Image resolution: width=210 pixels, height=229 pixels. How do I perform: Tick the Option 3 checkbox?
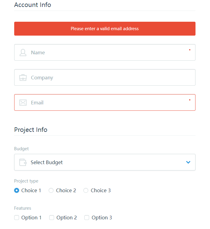(87, 218)
